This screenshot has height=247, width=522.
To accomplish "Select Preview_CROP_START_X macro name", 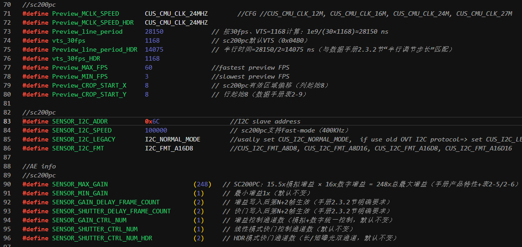I will [x=89, y=85].
